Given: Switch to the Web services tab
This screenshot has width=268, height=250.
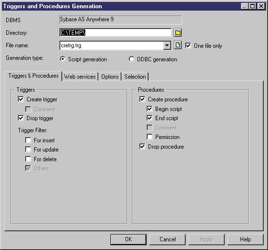Looking at the screenshot, I should 80,76.
